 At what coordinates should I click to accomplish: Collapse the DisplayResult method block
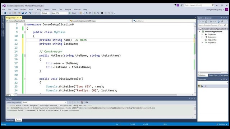pyautogui.click(x=25, y=79)
